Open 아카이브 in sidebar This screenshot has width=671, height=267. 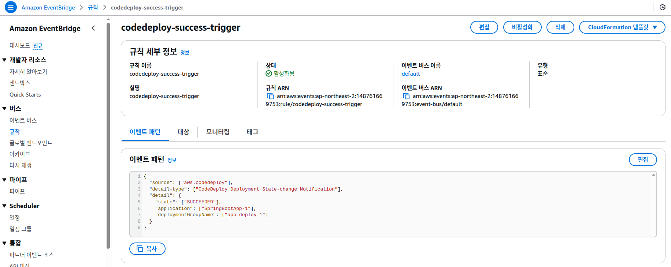point(20,154)
